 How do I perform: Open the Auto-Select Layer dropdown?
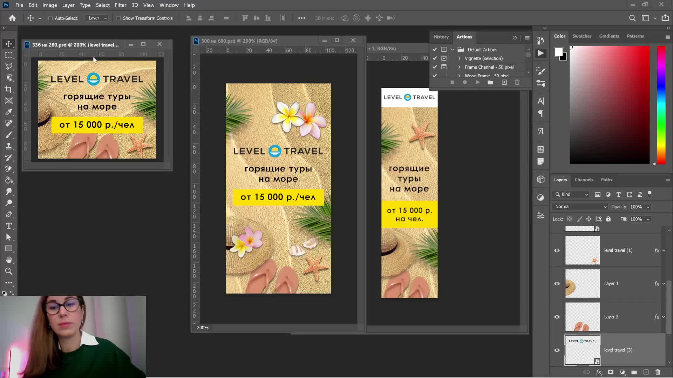coord(97,18)
